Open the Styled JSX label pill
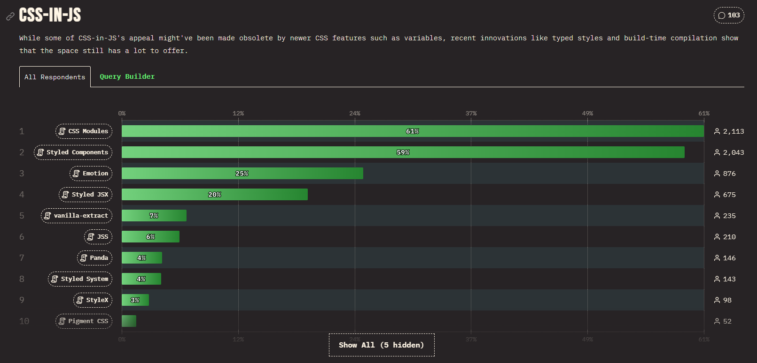This screenshot has height=363, width=757. 86,195
